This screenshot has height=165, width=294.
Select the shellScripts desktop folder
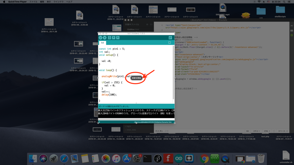click(280, 11)
